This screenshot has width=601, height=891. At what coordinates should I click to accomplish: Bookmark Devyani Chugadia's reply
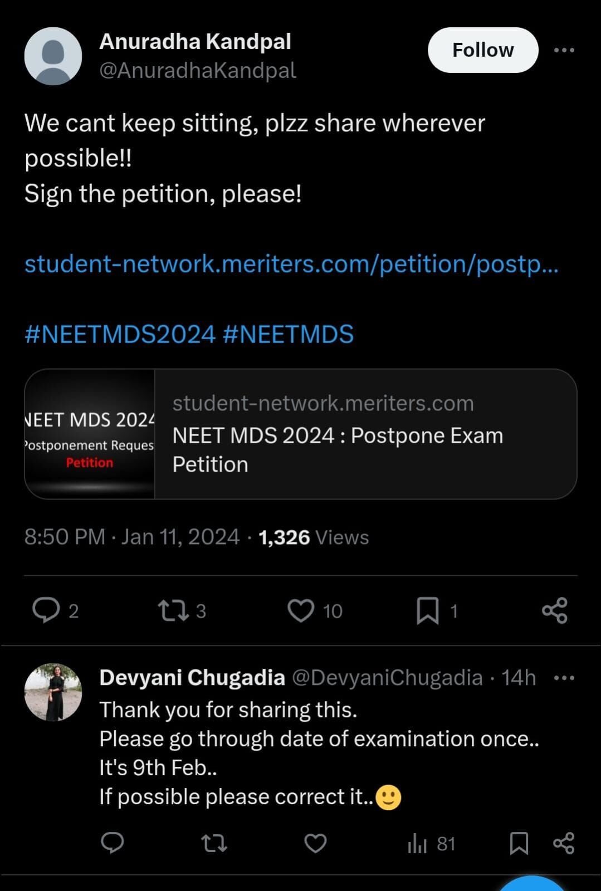coord(519,843)
